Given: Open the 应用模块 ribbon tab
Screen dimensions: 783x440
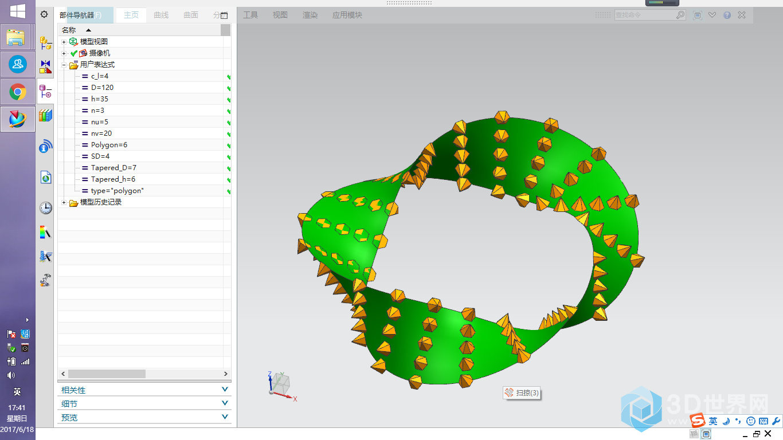Looking at the screenshot, I should click(x=347, y=15).
